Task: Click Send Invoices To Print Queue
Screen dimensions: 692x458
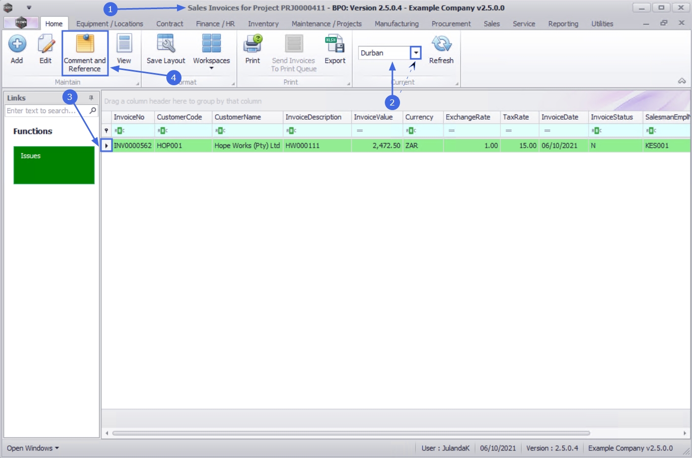Action: (294, 53)
